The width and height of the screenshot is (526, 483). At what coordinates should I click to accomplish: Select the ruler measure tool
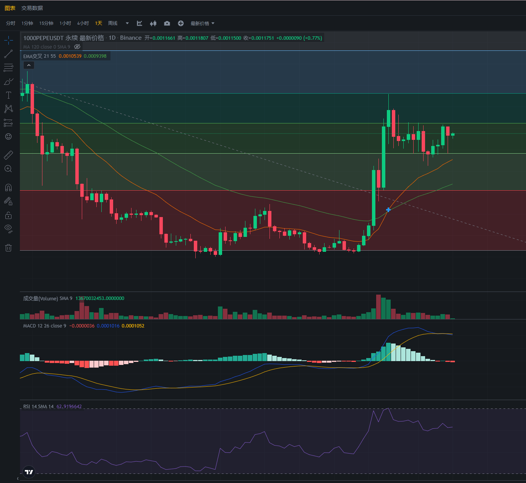8,155
